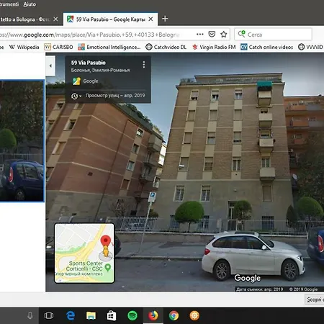
Task: Open the 59 Via Pasubio card options menu
Action: [x=144, y=65]
